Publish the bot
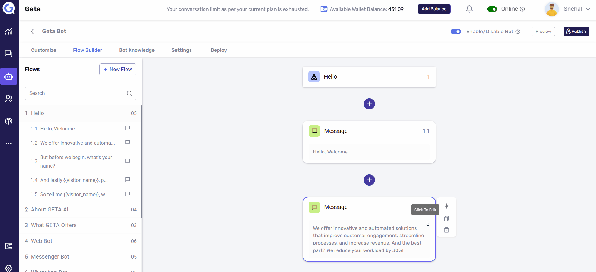Screen dimensions: 596x272 coord(576,32)
